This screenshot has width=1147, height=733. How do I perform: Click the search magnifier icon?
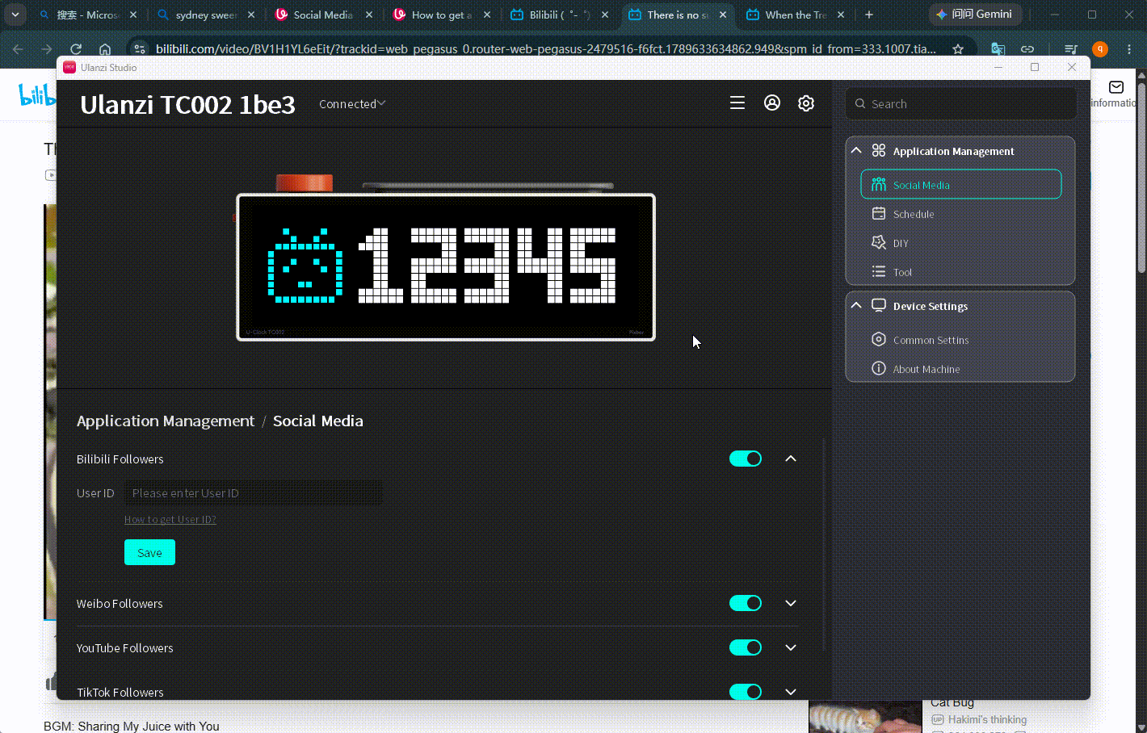pos(860,104)
